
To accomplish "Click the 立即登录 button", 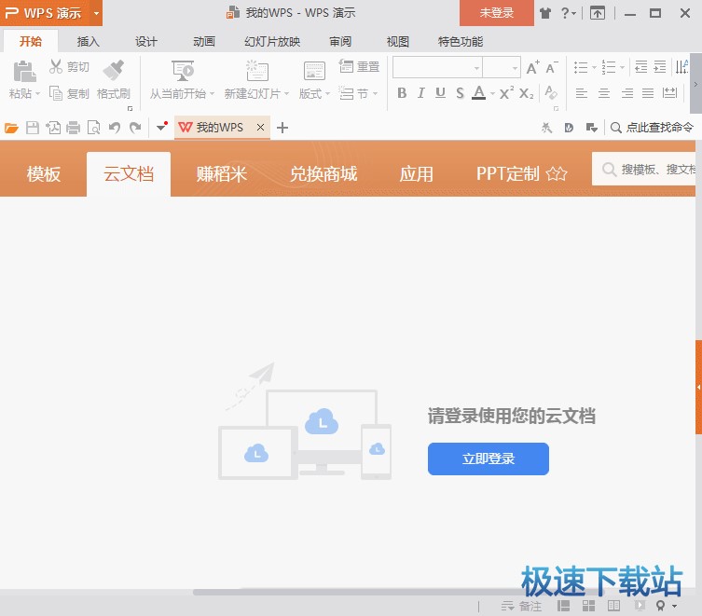I will tap(488, 459).
